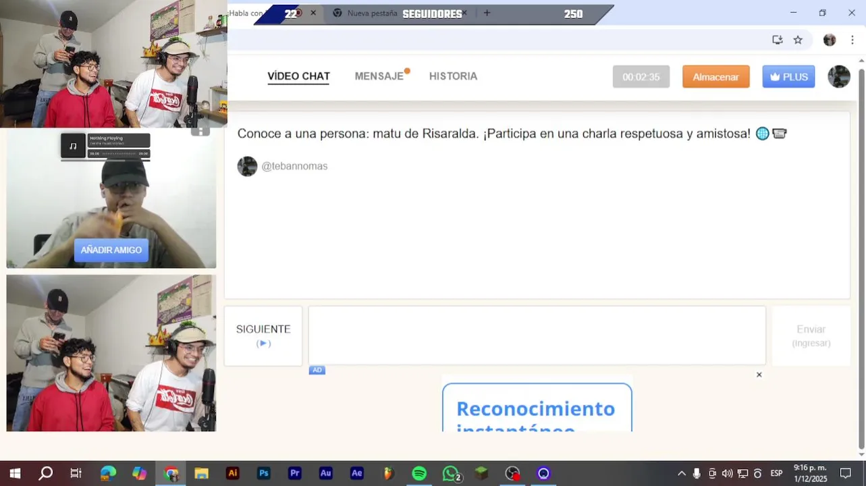Open the purple circle app on taskbar
This screenshot has width=866, height=486.
(x=544, y=473)
